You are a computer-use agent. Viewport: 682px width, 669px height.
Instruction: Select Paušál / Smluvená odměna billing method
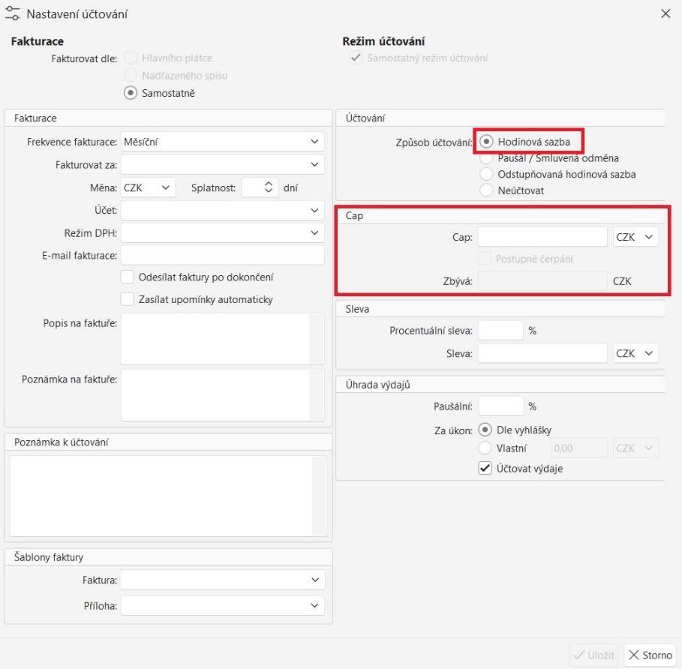[x=487, y=158]
